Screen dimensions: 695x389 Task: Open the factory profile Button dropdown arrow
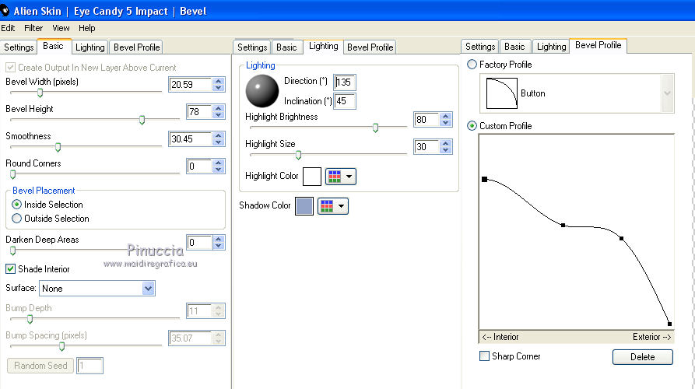pos(667,93)
